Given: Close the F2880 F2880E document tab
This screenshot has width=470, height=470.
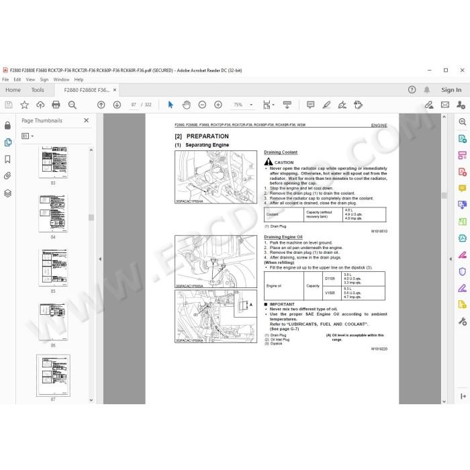Looking at the screenshot, I should (115, 90).
